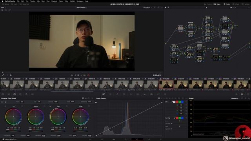Open the Waveform scope type dropdown
This screenshot has height=141, width=251.
(x=235, y=98)
